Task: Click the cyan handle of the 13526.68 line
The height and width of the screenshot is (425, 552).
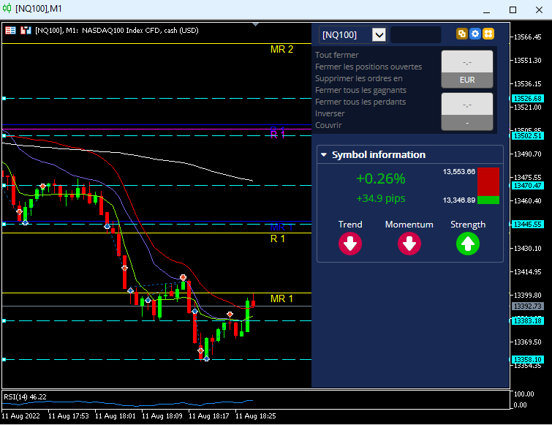Action: 4,98
